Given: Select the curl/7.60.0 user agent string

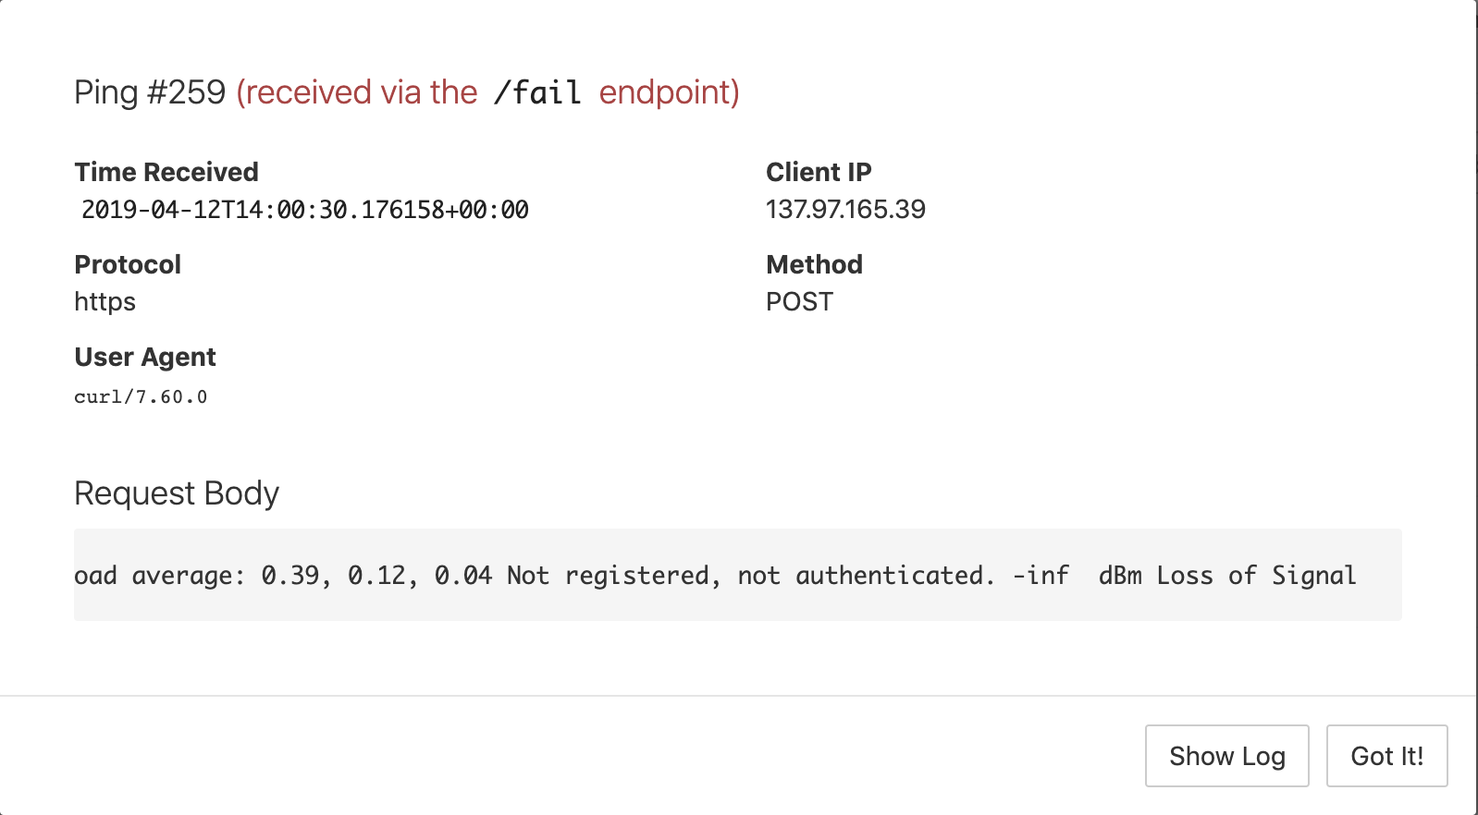Looking at the screenshot, I should coord(141,397).
